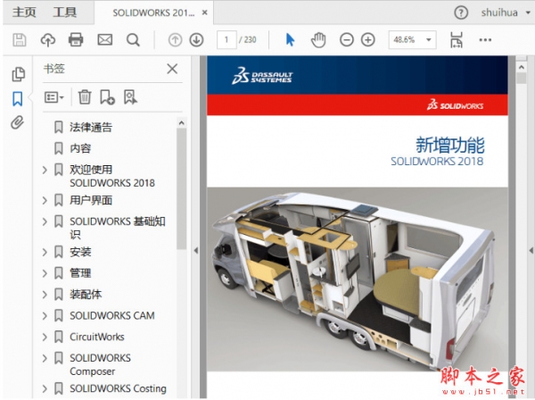Go to next page arrow
The height and width of the screenshot is (400, 535).
[196, 40]
